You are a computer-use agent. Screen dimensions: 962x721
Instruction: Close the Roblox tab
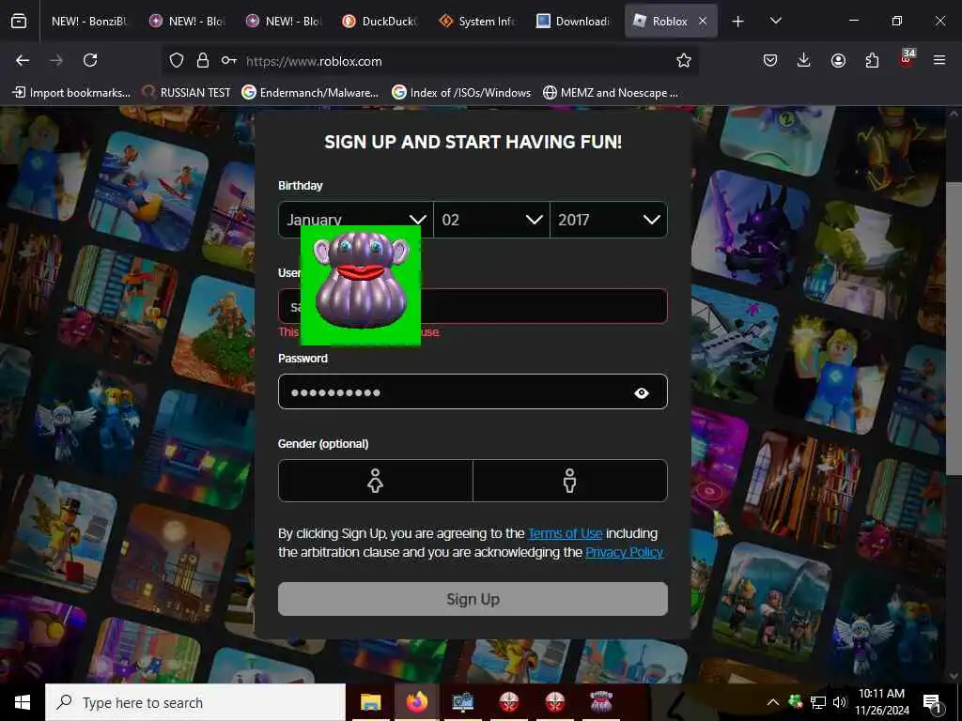pos(703,21)
